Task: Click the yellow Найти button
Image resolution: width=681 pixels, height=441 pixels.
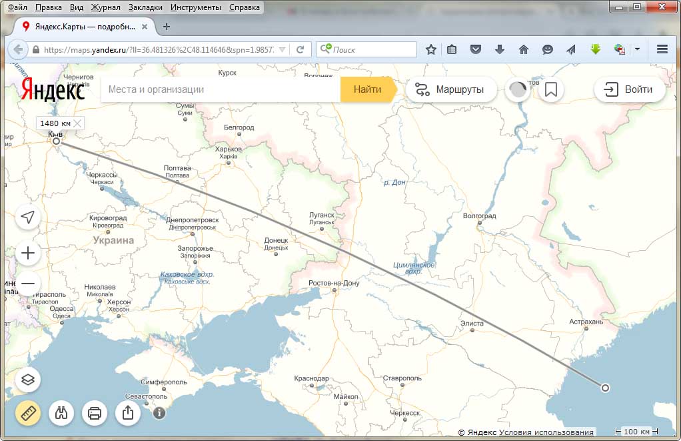Action: (367, 89)
